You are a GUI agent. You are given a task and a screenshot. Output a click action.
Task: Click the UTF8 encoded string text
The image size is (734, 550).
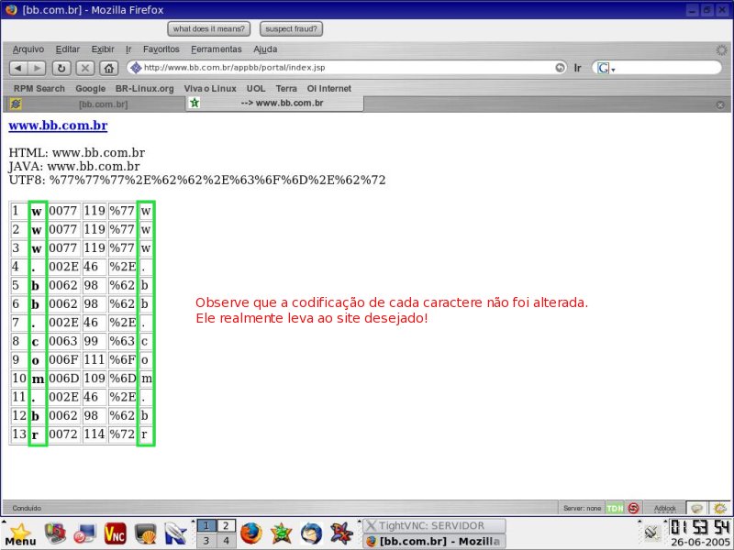pyautogui.click(x=217, y=180)
